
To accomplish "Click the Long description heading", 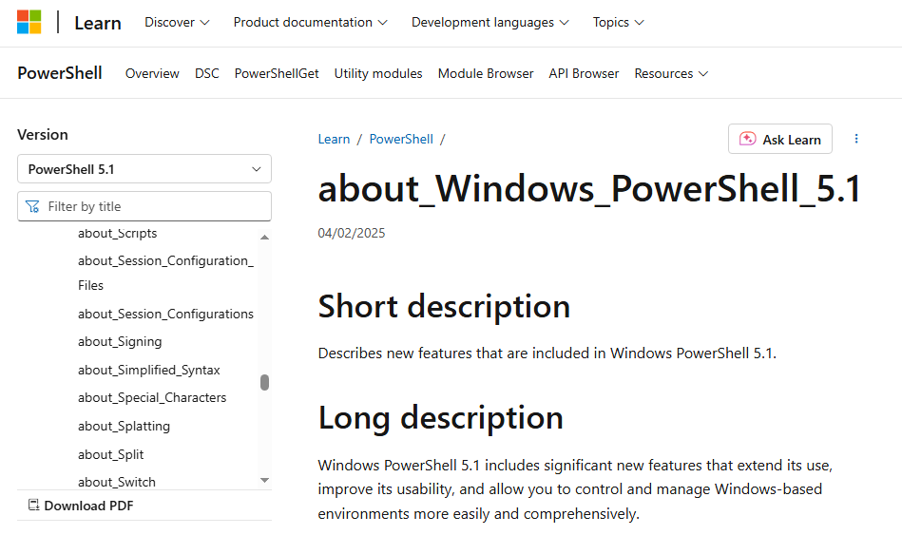I will (441, 418).
